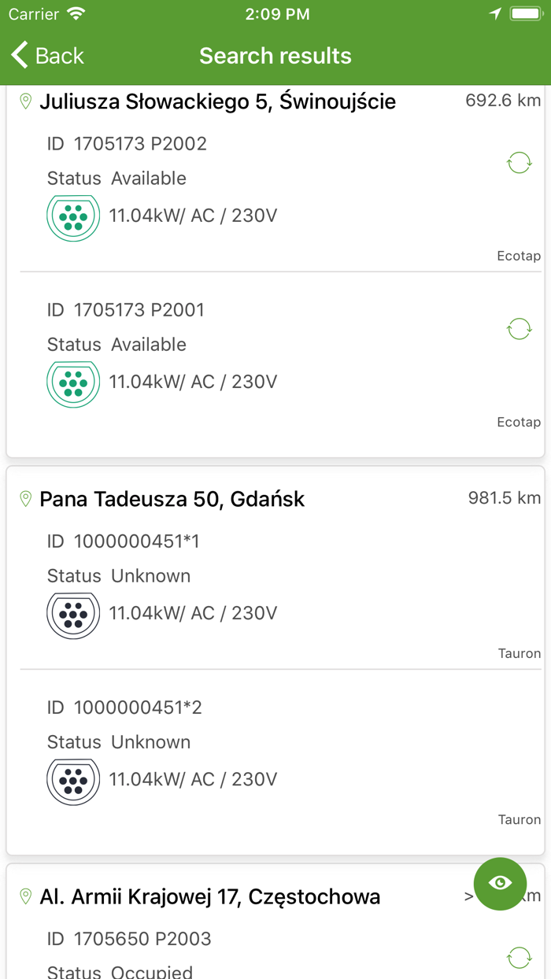Refresh the occupied charger ID 1705650 P2003
Screen dimensions: 551x979
[x=519, y=957]
